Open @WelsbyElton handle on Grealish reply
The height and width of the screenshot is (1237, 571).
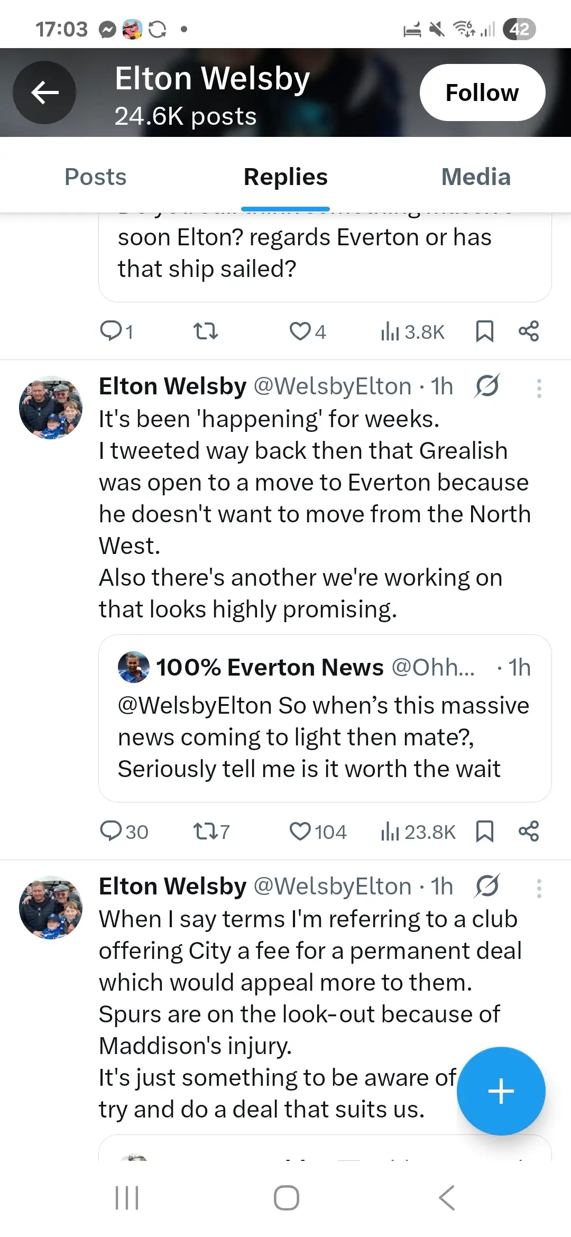click(x=333, y=386)
